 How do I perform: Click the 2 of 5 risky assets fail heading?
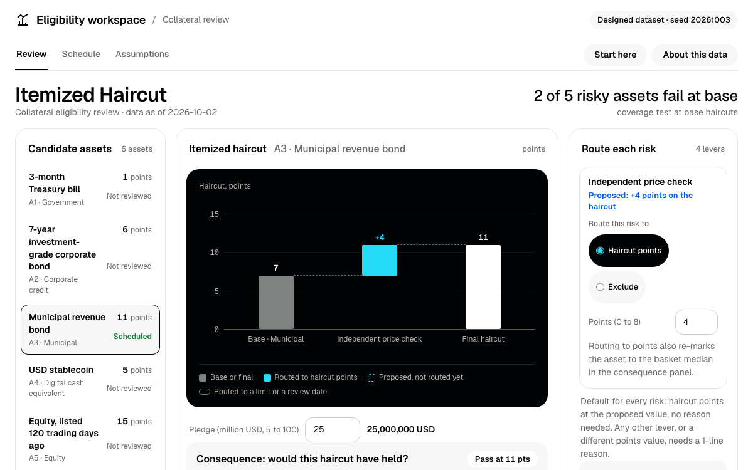636,96
